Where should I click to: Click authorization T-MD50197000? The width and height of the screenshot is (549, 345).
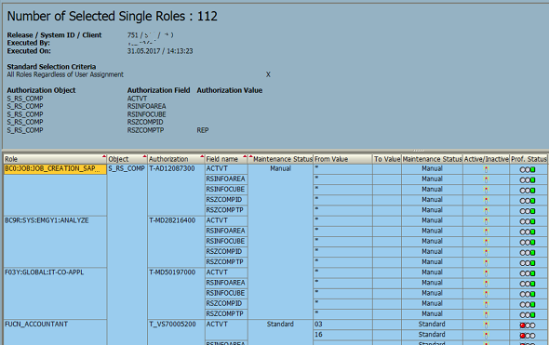(172, 272)
